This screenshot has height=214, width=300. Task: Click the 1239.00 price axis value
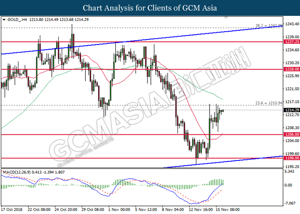(x=292, y=37)
